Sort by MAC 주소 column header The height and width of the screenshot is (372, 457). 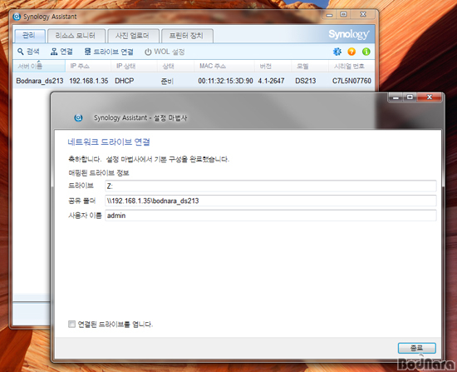224,66
